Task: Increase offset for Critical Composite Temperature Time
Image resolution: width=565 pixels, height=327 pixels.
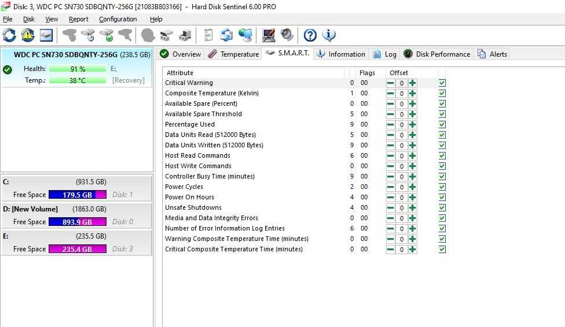Action: click(x=413, y=250)
